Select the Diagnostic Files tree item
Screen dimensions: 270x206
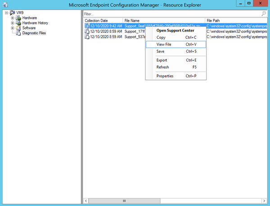(x=34, y=33)
